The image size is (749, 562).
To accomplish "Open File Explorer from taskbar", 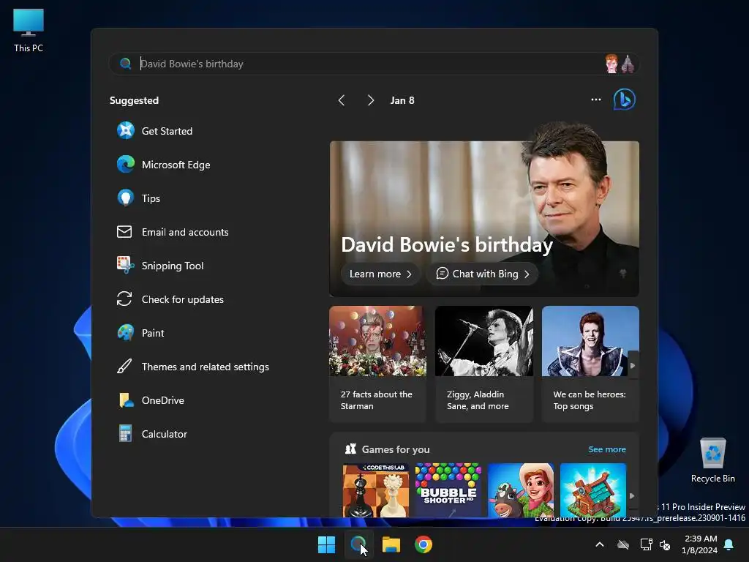I will click(x=391, y=544).
